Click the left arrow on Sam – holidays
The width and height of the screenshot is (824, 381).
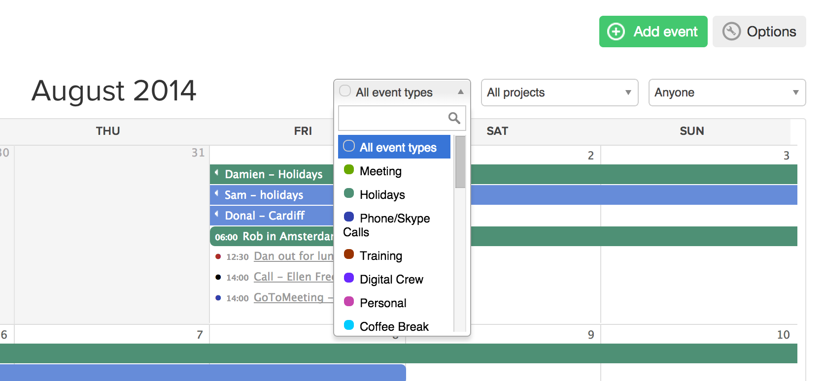216,193
